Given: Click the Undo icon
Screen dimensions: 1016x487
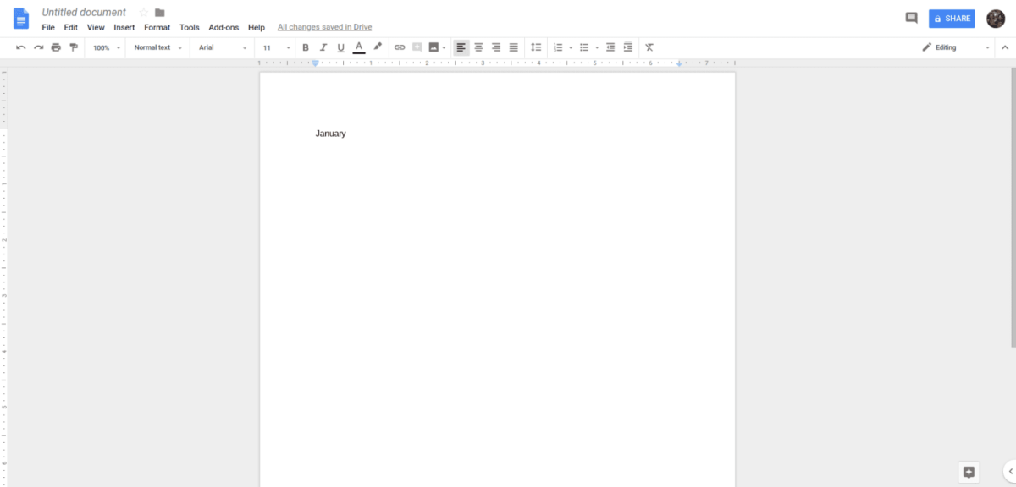Looking at the screenshot, I should [21, 47].
